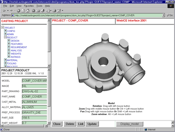Select the ANALYSIS tree link

(x=16, y=50)
